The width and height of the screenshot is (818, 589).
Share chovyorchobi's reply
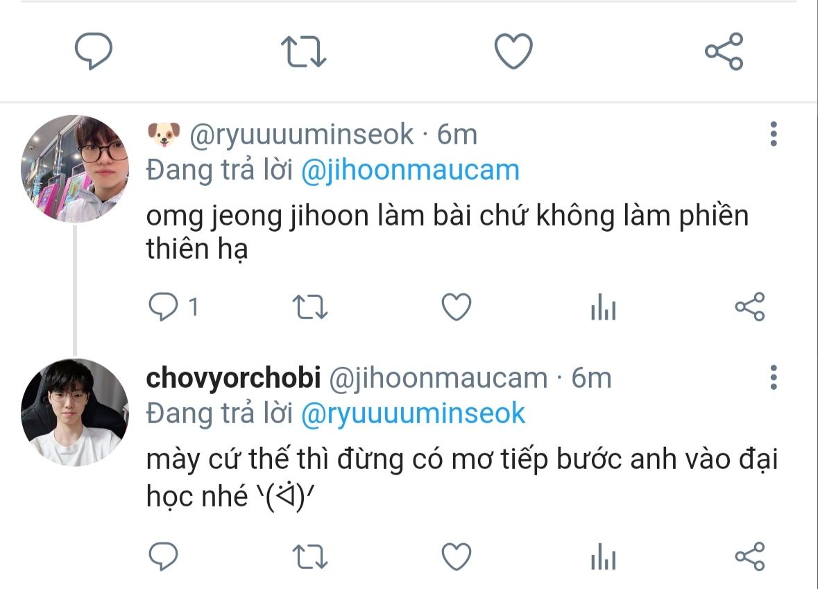(750, 556)
